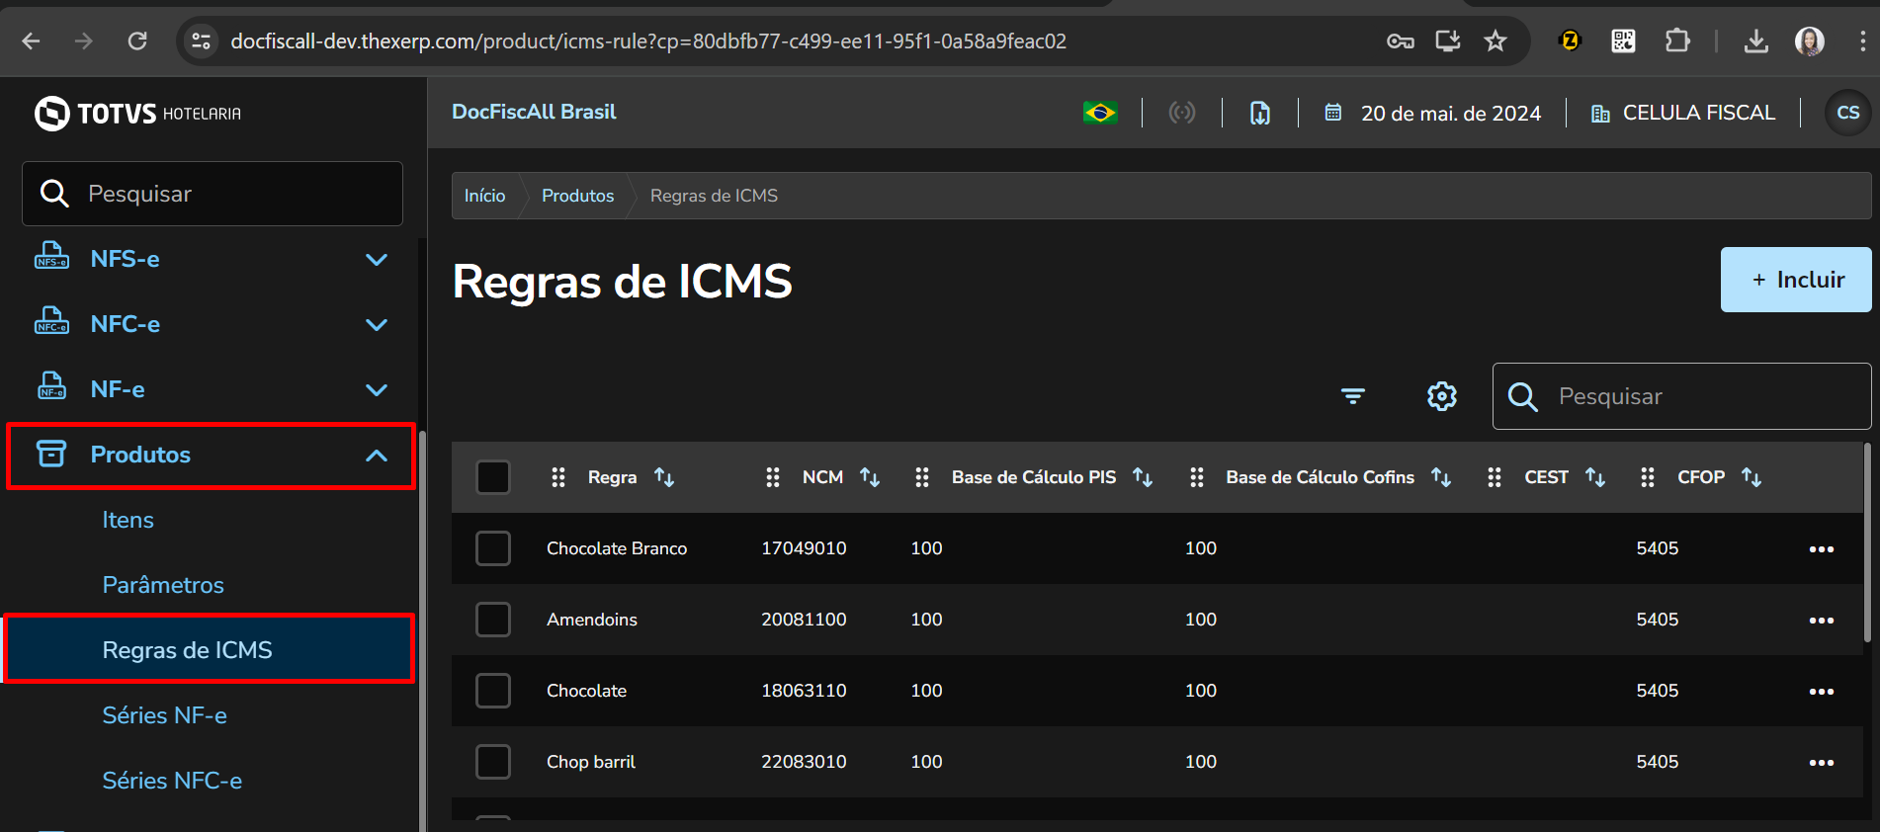Open the password key icon
The image size is (1880, 832).
(x=1400, y=41)
